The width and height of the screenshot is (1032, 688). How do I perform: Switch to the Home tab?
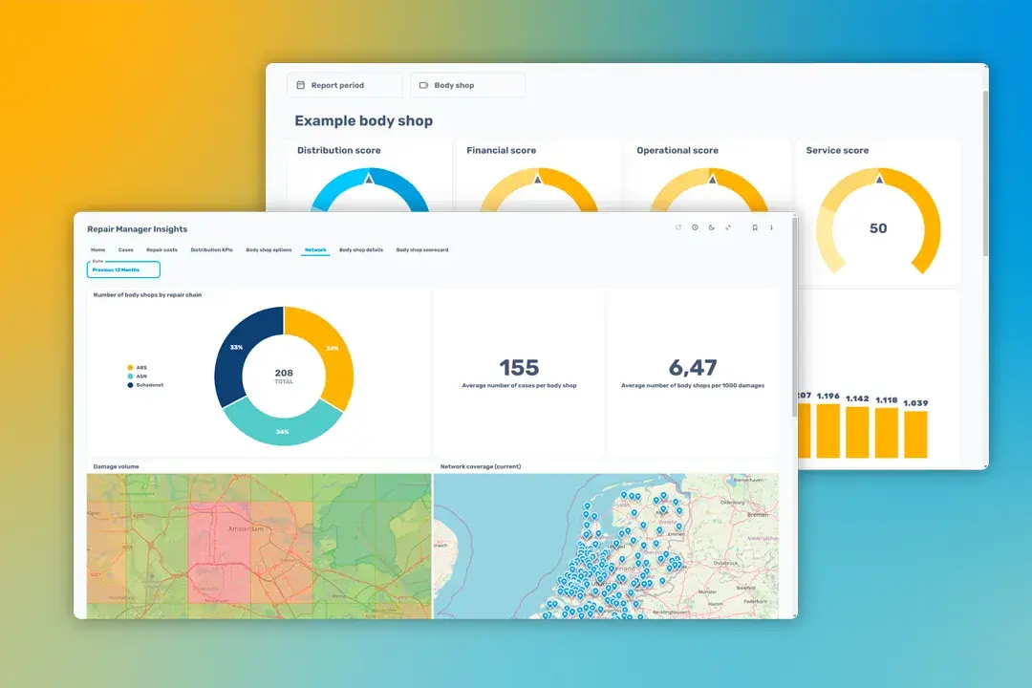98,250
